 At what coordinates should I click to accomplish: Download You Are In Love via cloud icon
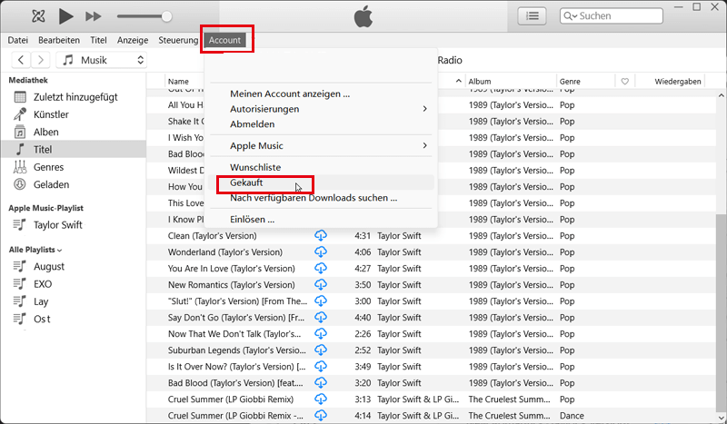[x=321, y=269]
